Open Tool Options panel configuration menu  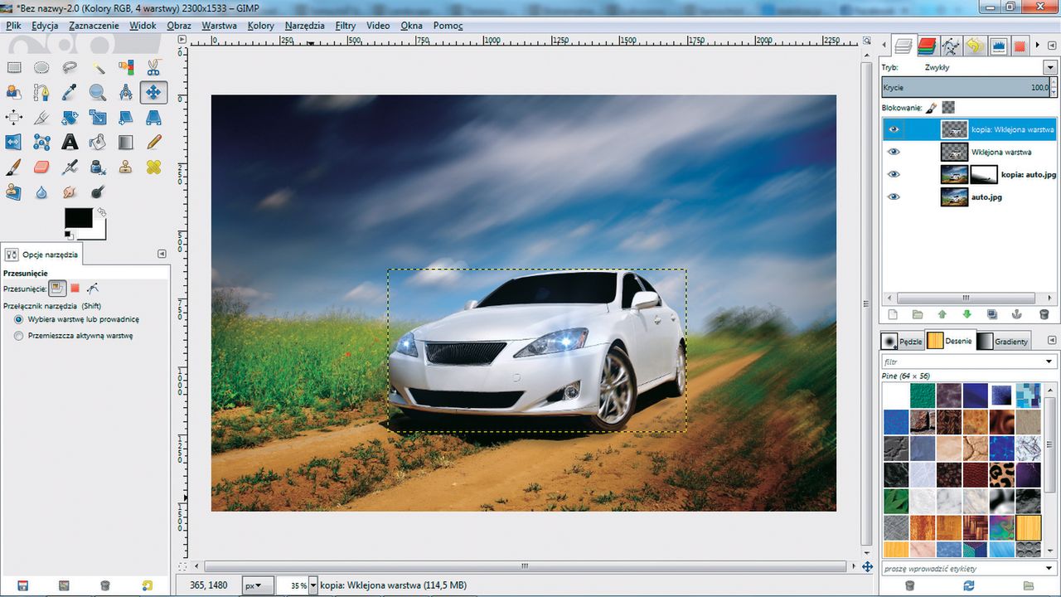(x=162, y=254)
